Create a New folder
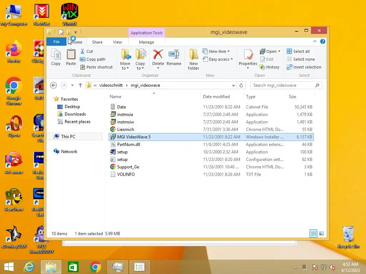 point(193,59)
